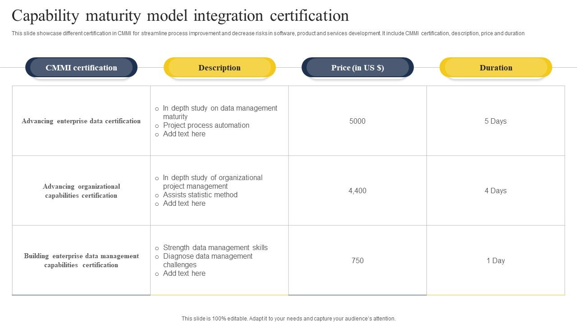
Task: Click the Building enterprise data management cell
Action: click(81, 260)
